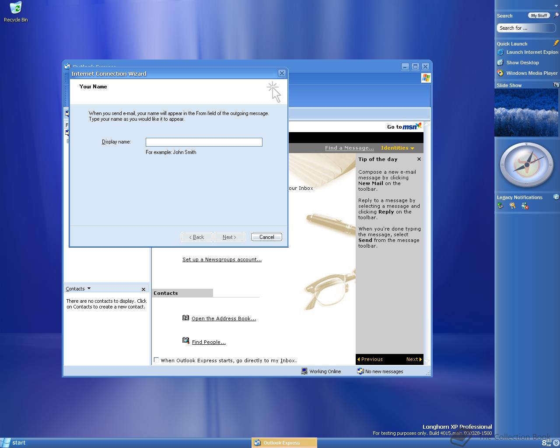Viewport: 560px width, 448px height.
Task: Click Find a Message link
Action: (x=349, y=148)
